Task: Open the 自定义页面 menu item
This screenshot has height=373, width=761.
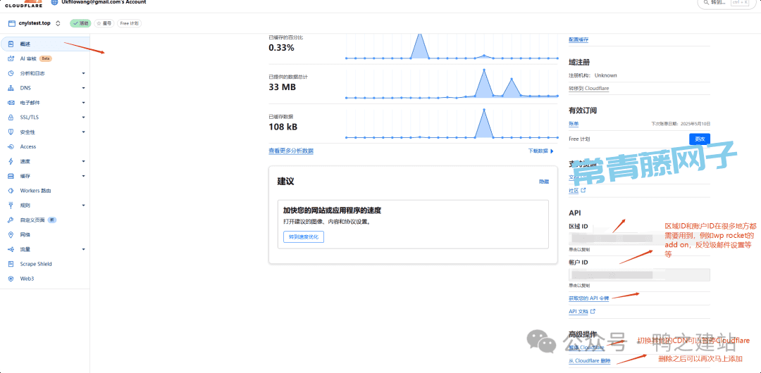Action: point(45,220)
